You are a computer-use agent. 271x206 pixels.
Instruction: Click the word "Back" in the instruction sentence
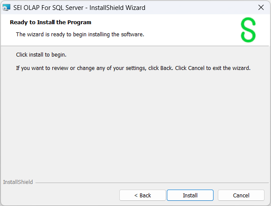pos(166,68)
